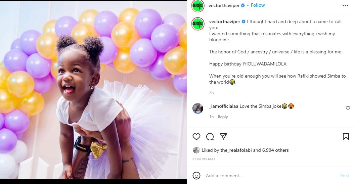Like the post with heart icon
This screenshot has height=184, width=354.
pos(196,137)
